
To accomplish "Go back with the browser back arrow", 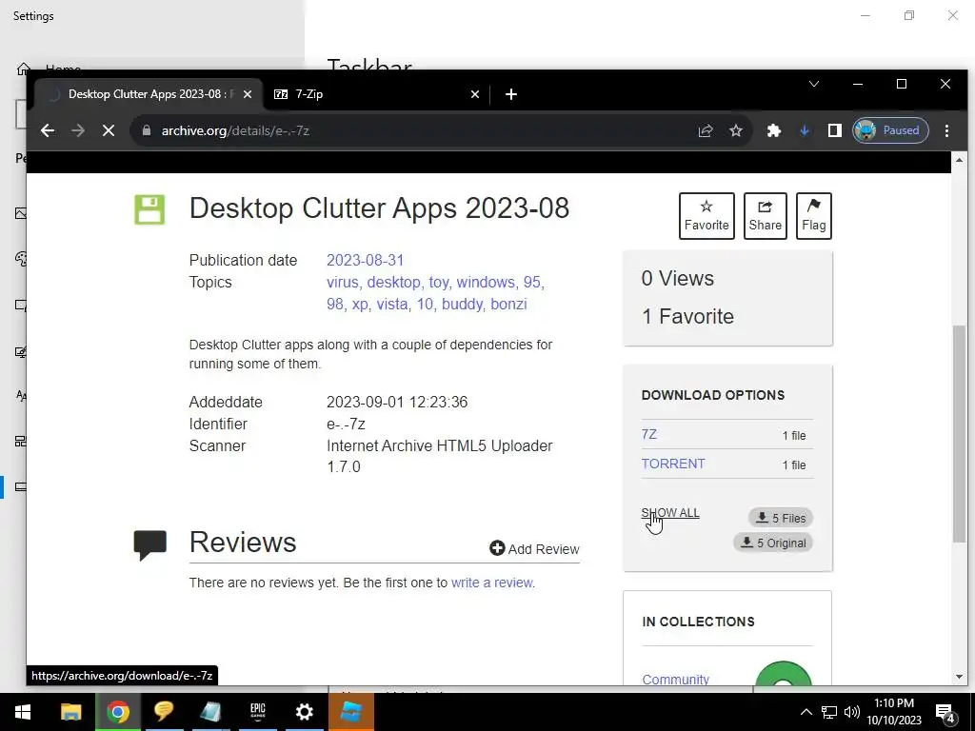I will tap(48, 130).
